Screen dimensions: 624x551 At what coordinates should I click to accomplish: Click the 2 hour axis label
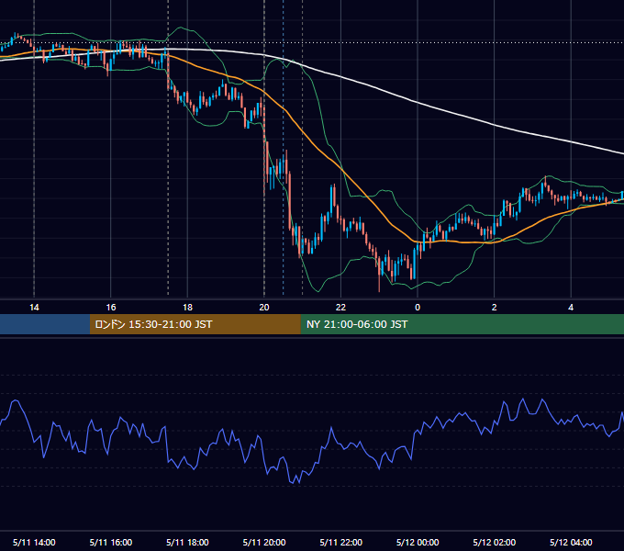495,308
